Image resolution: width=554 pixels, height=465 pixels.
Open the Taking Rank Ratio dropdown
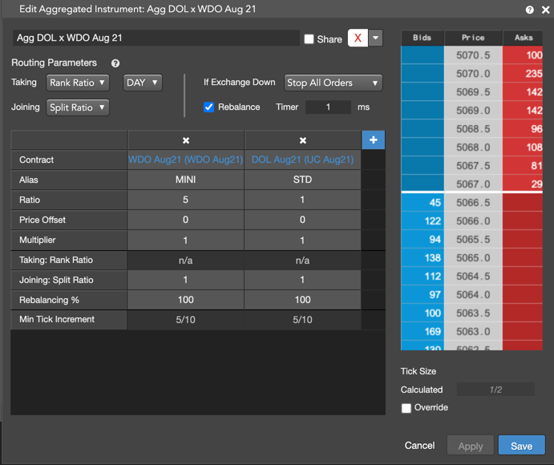click(x=78, y=83)
